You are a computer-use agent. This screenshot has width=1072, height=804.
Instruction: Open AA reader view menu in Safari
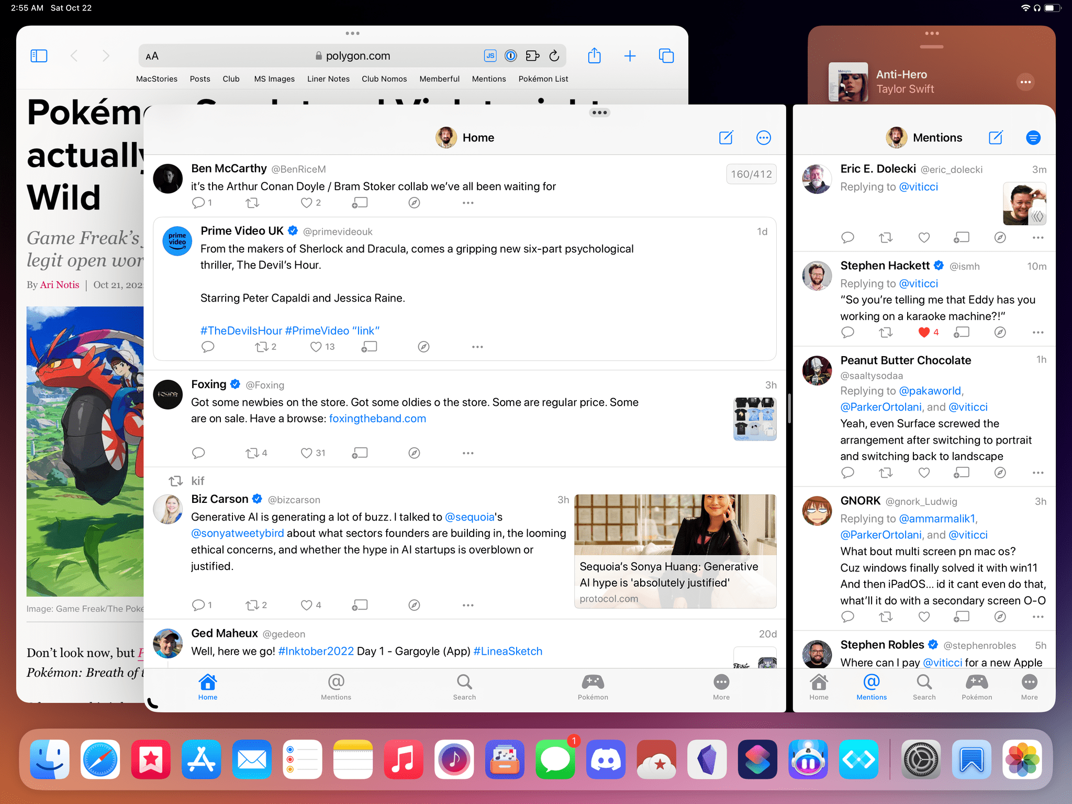click(x=152, y=56)
